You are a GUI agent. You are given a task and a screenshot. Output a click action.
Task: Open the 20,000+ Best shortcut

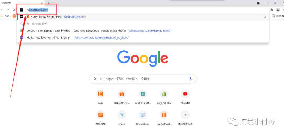coord(143,97)
